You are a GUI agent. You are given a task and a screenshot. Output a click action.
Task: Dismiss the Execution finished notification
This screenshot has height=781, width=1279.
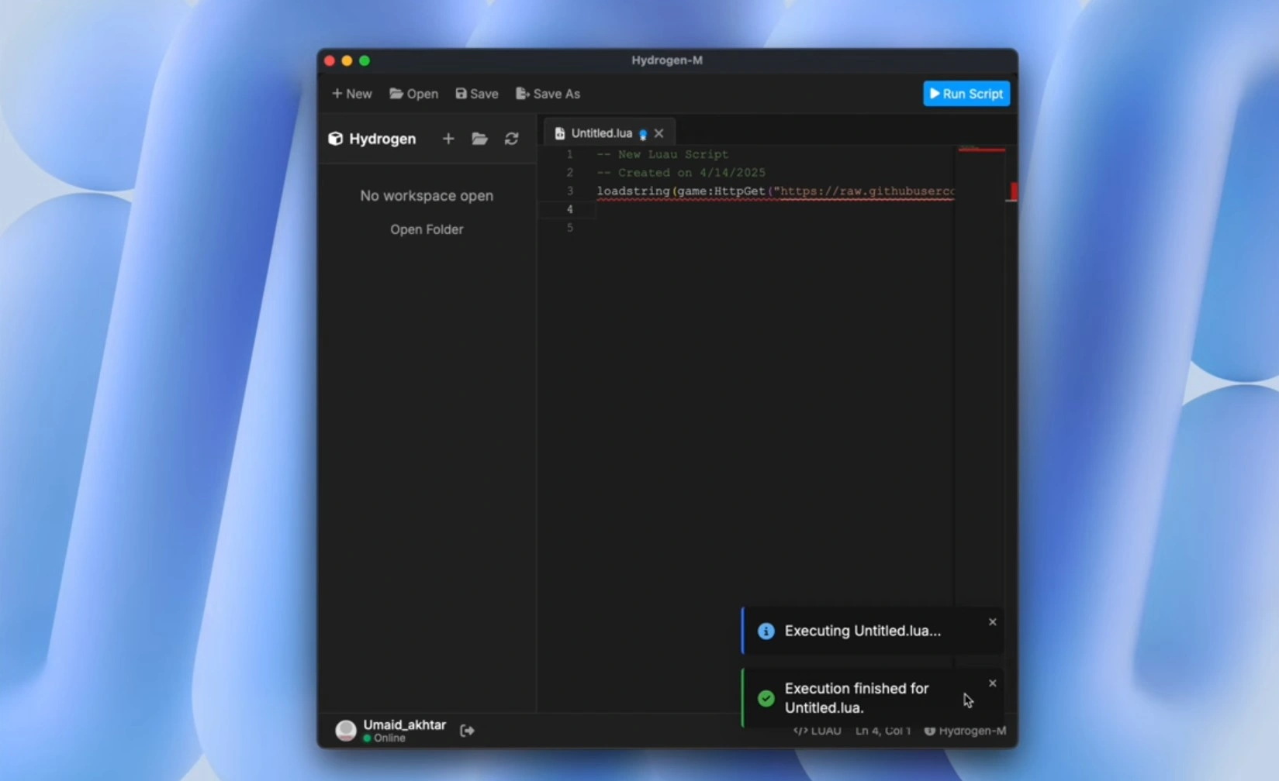(x=992, y=683)
